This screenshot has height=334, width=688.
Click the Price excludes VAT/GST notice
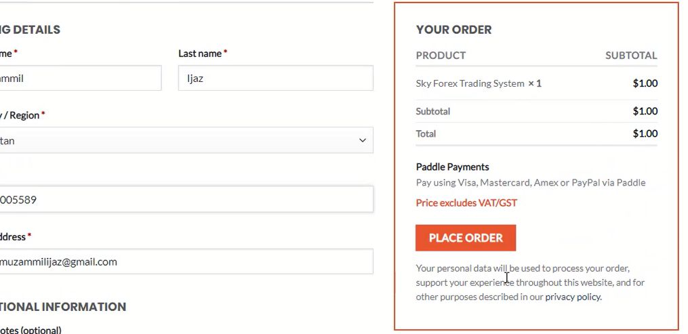466,203
